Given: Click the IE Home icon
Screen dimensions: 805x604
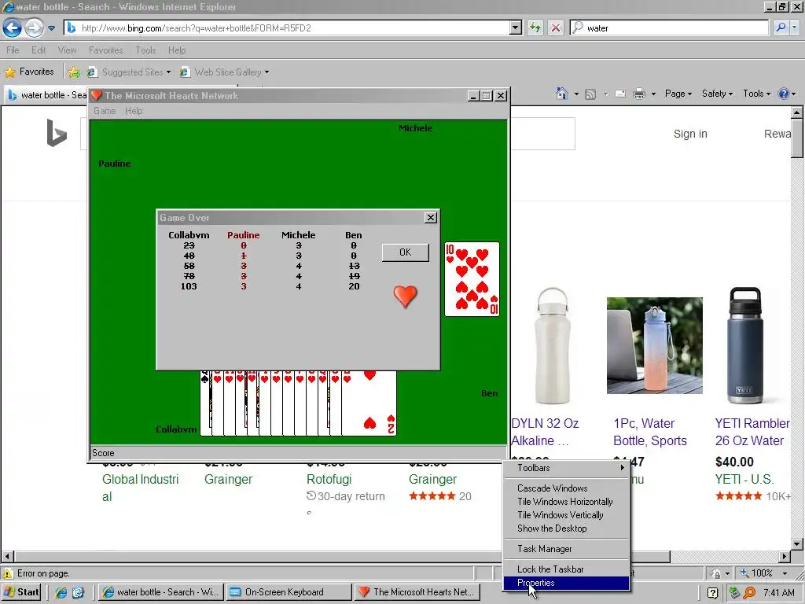Looking at the screenshot, I should (x=562, y=94).
